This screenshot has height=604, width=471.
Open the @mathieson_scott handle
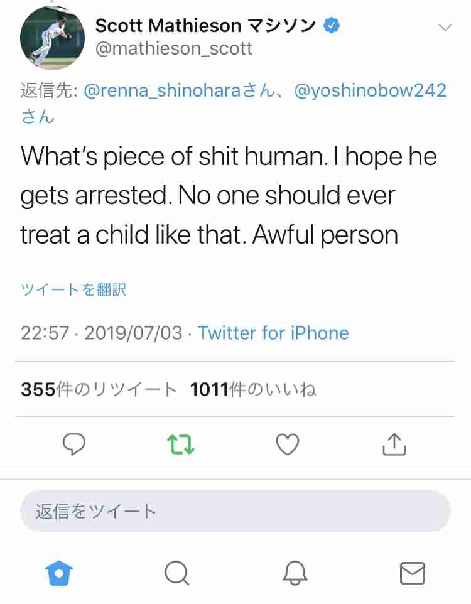click(173, 49)
